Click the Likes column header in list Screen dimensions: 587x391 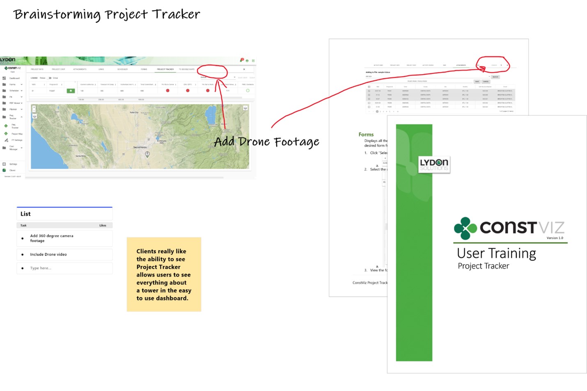coord(103,225)
